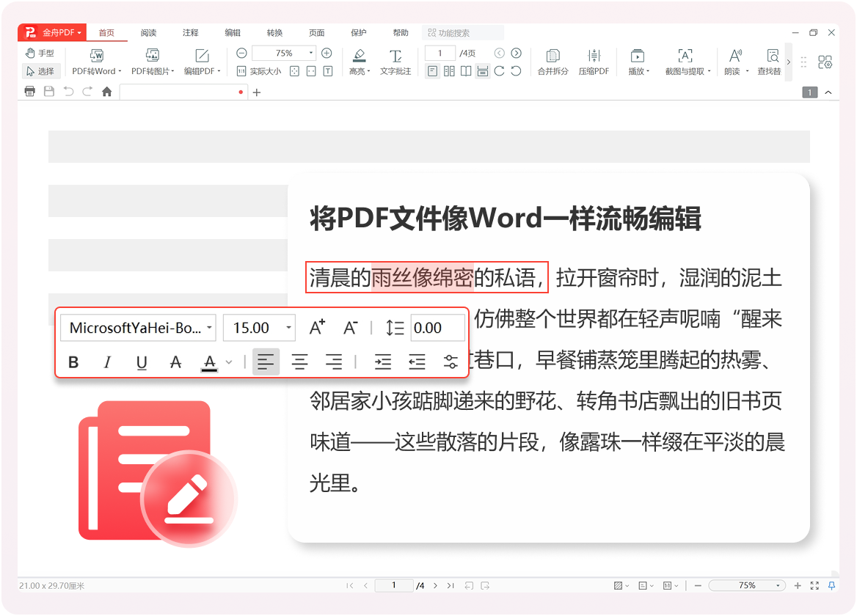Open the toolbar customization settings icon
857x616 pixels.
(x=825, y=62)
